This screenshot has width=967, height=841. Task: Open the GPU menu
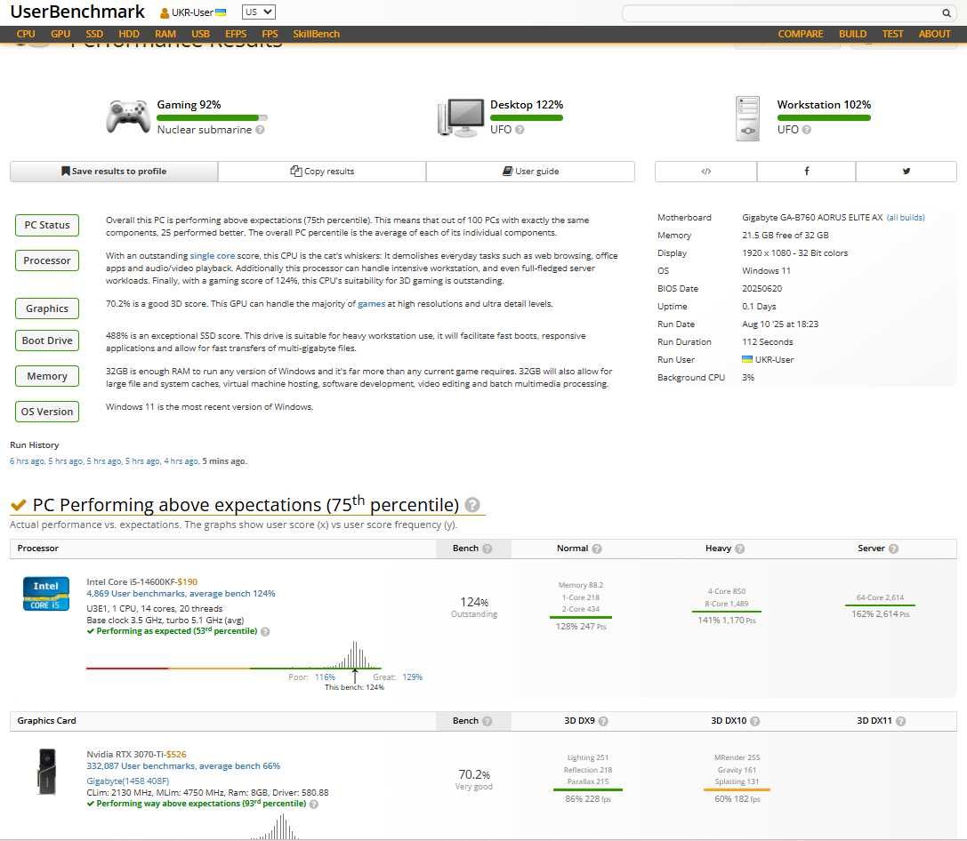click(x=60, y=34)
